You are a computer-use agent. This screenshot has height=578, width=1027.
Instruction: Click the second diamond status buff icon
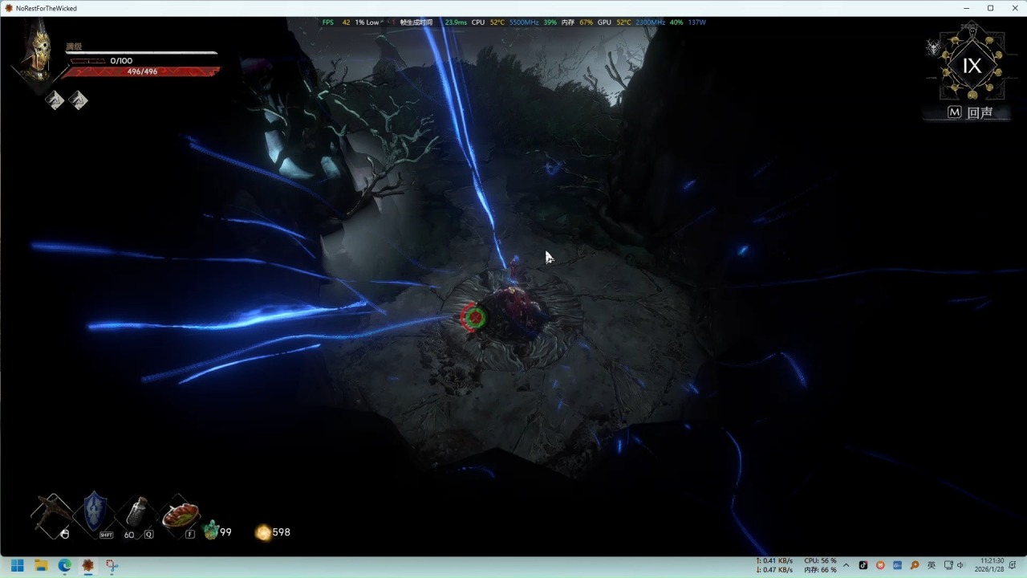(78, 100)
